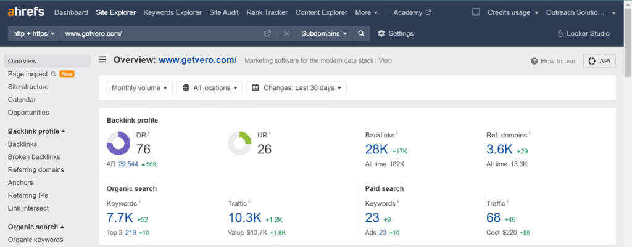
Task: Open All locations dropdown
Action: (209, 87)
